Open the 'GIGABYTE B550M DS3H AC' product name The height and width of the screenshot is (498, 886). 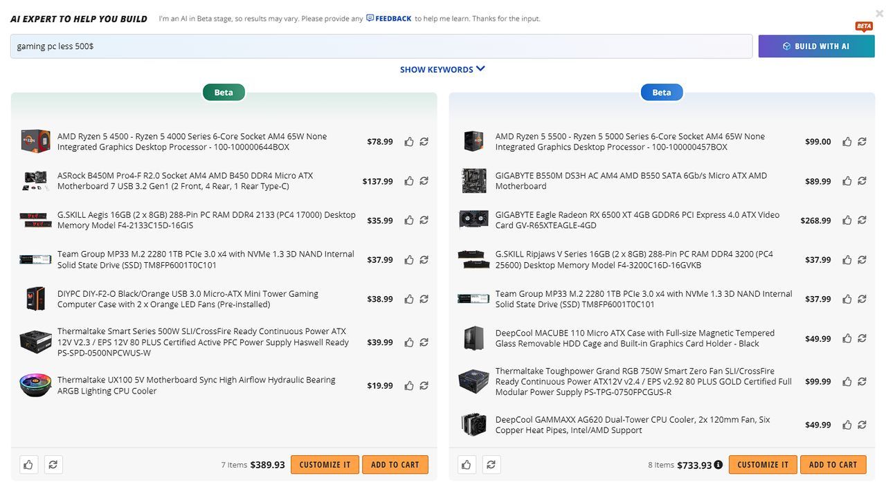pyautogui.click(x=631, y=181)
